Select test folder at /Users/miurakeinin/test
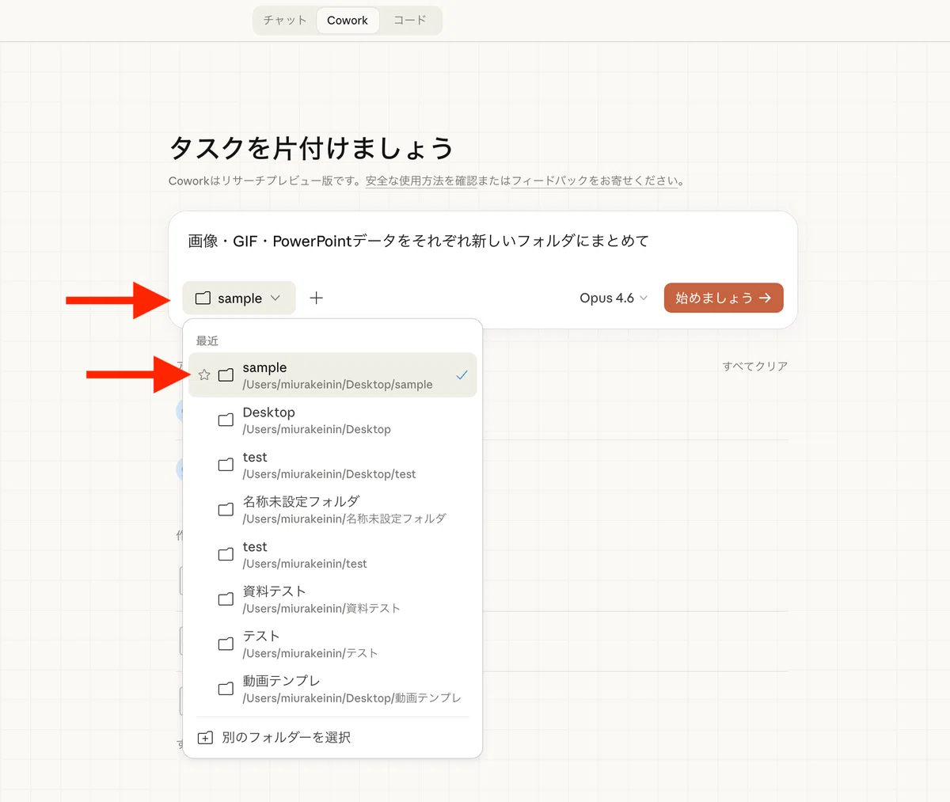The width and height of the screenshot is (950, 802). [x=332, y=554]
